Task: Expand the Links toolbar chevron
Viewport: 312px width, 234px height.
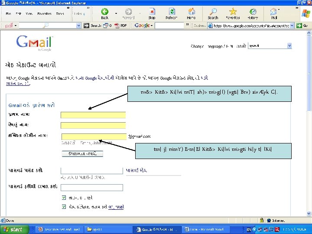Action: pyautogui.click(x=88, y=8)
